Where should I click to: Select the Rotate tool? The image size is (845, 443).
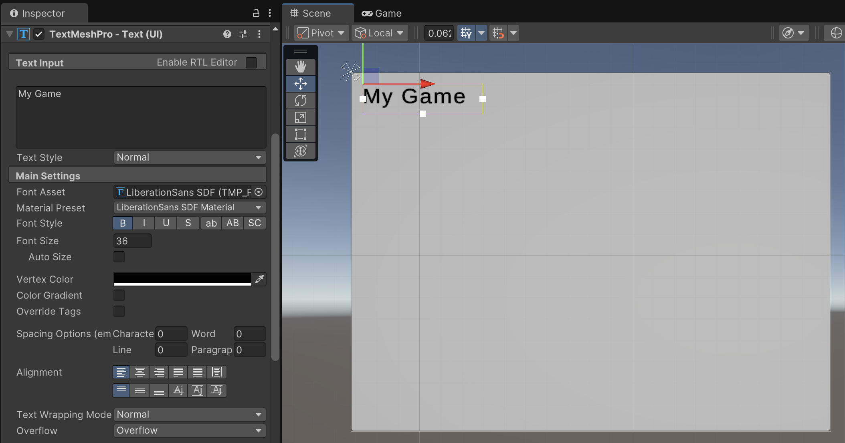point(300,101)
